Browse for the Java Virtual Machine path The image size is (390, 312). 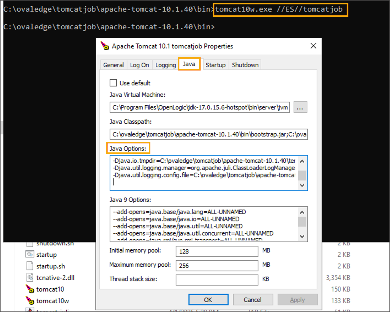click(300, 107)
